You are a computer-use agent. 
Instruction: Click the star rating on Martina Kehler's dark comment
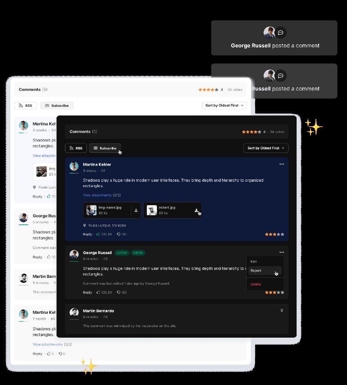coord(274,234)
